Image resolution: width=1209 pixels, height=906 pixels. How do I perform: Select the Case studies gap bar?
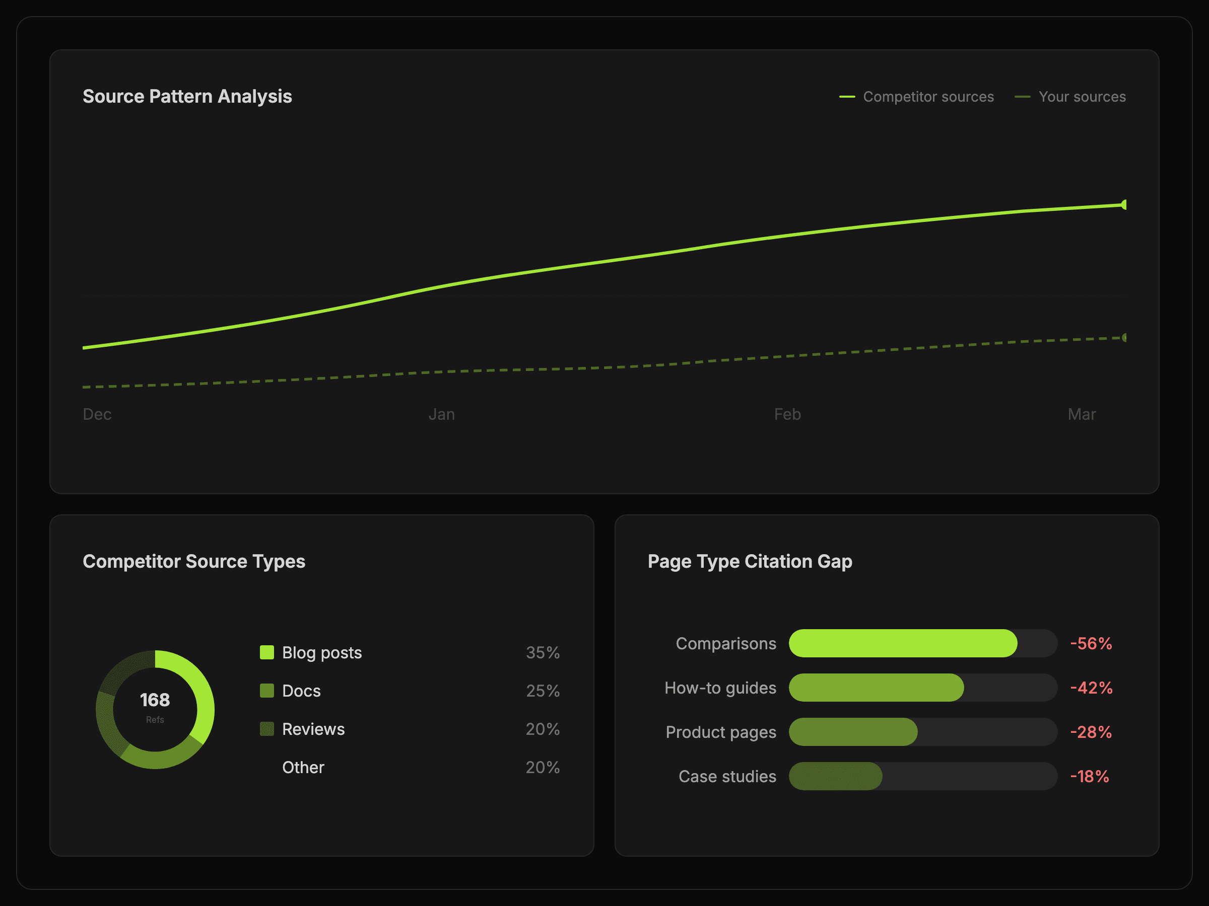pyautogui.click(x=835, y=776)
